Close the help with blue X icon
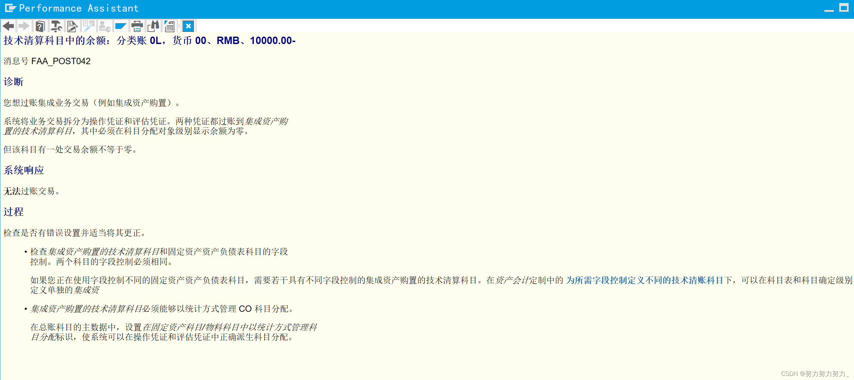Viewport: 854px width, 380px height. click(188, 26)
